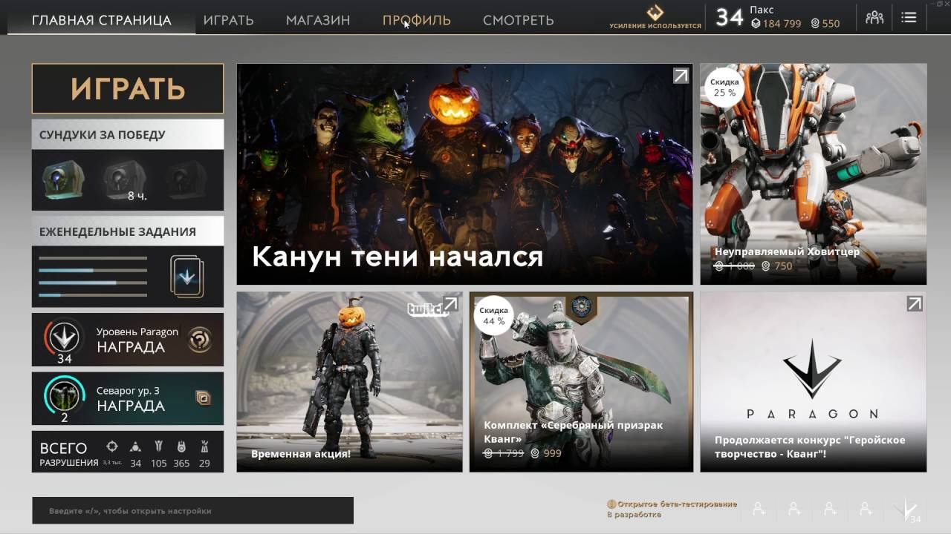Open the Серебряный призрак Кванг bundle
Image resolution: width=951 pixels, height=534 pixels.
tap(581, 381)
